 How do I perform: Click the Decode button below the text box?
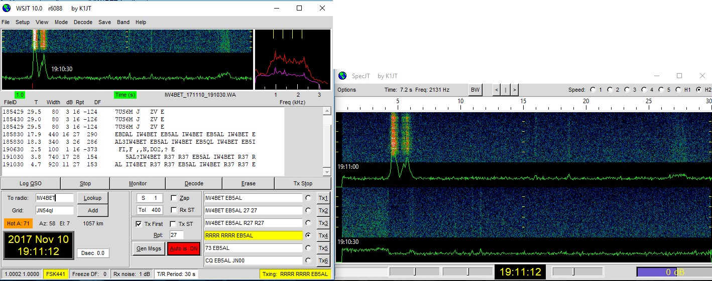(x=194, y=183)
